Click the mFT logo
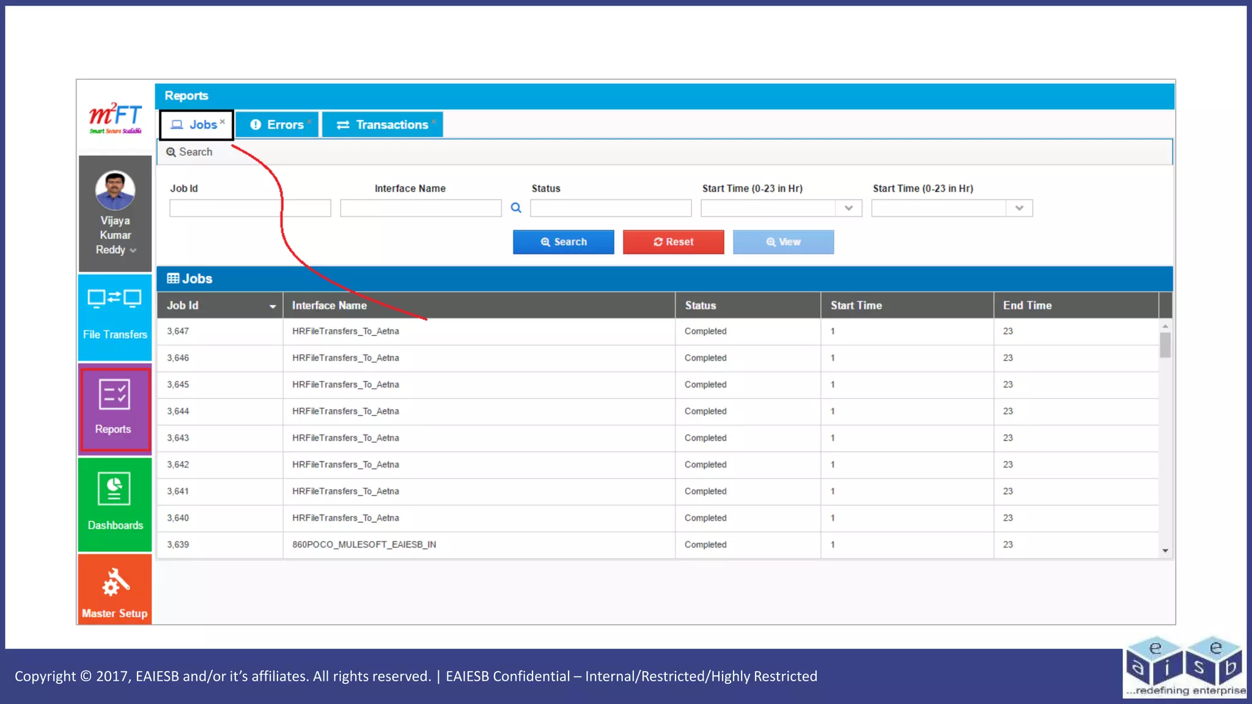 115,117
